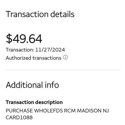
Task: Click the bold Transaction description label
Action: point(34,102)
